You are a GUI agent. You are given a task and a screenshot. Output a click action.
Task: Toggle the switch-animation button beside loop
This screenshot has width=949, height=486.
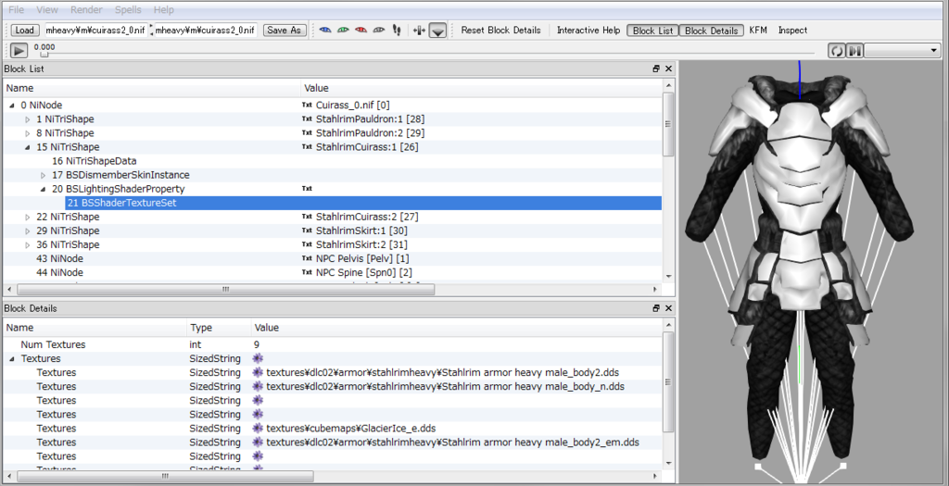pos(854,52)
